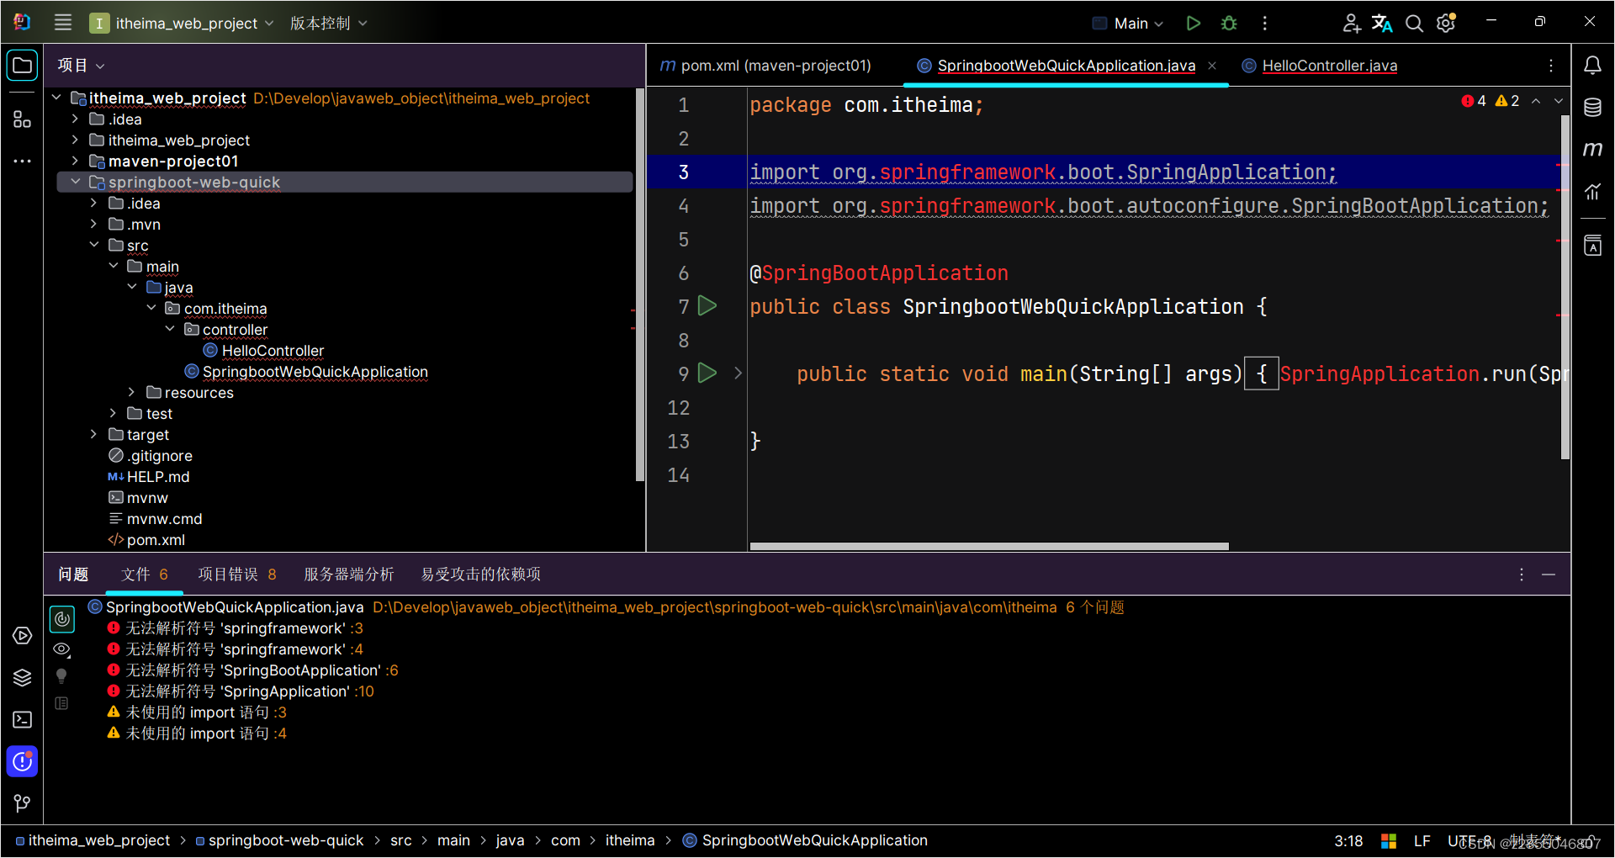Open the Maven panel on the right sidebar

click(1593, 149)
